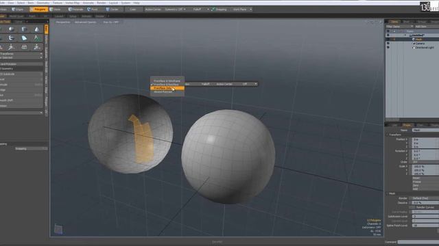Open the Edit menu
439x246 pixels.
point(2,3)
